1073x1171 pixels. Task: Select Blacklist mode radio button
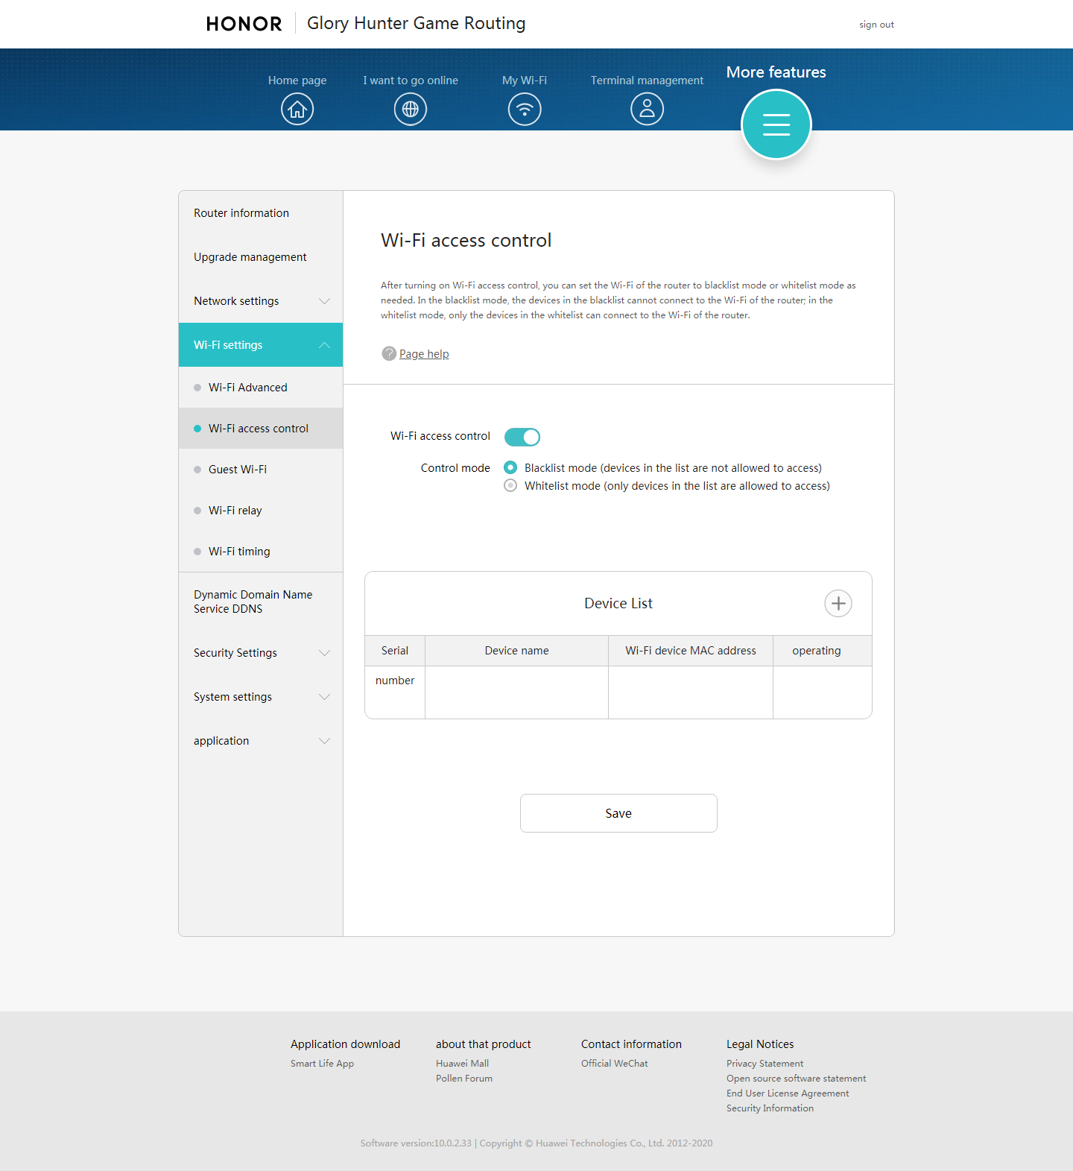tap(510, 467)
